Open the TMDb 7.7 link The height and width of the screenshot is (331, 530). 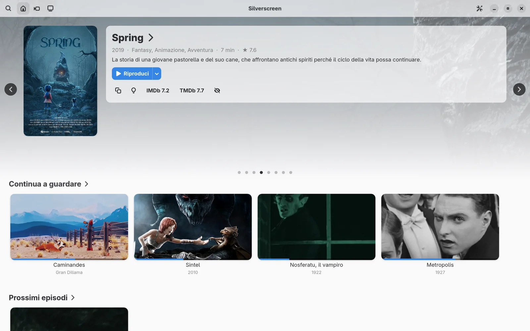[x=192, y=90]
